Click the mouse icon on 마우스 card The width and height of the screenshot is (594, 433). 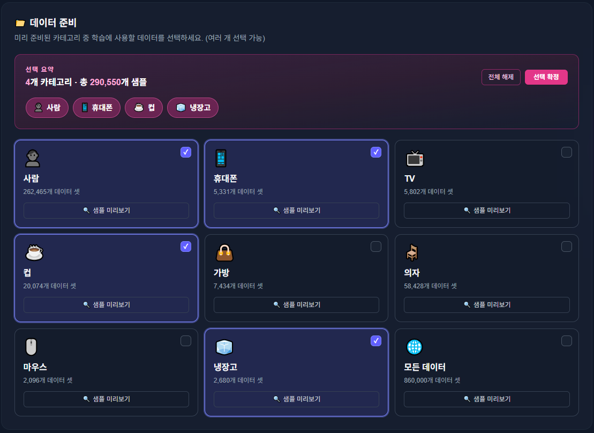pos(32,347)
